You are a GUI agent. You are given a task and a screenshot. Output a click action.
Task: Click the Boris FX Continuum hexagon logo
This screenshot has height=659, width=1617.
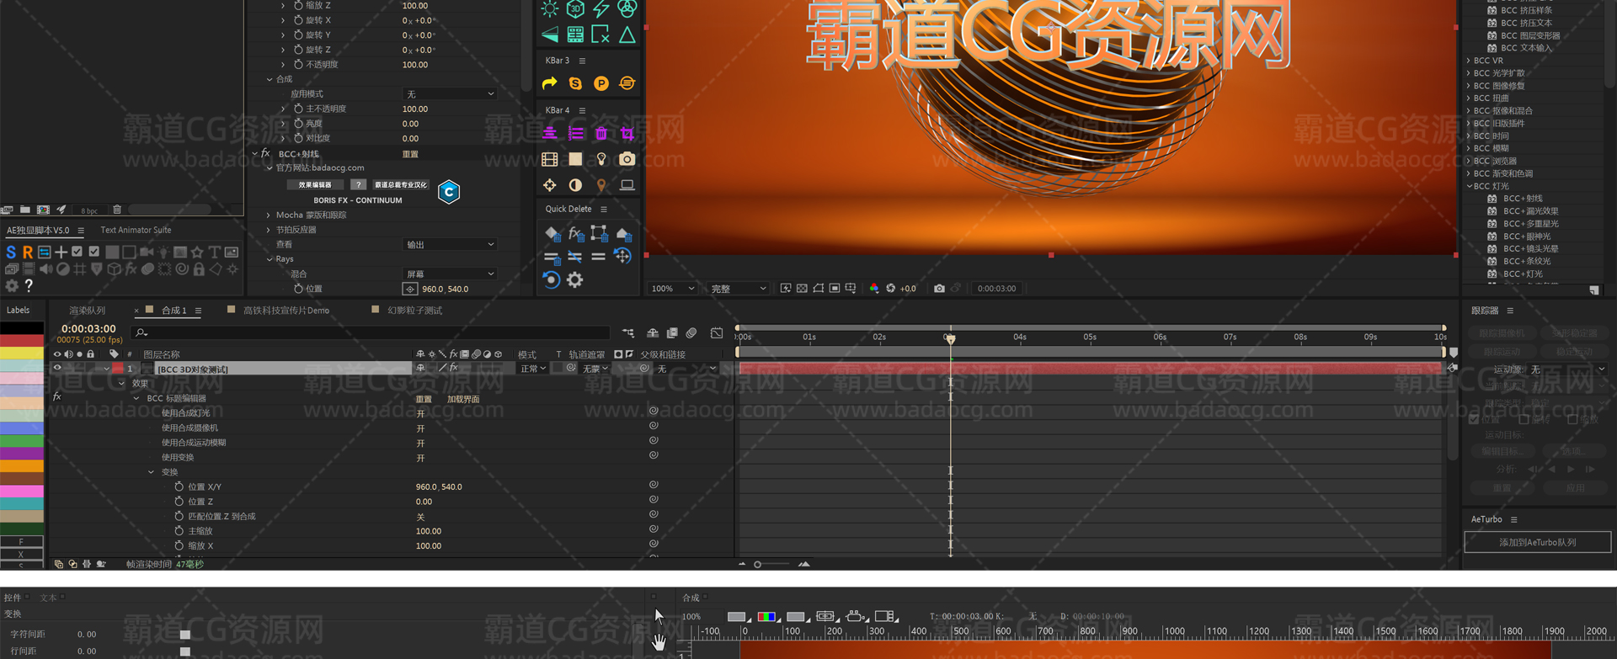[x=449, y=192]
